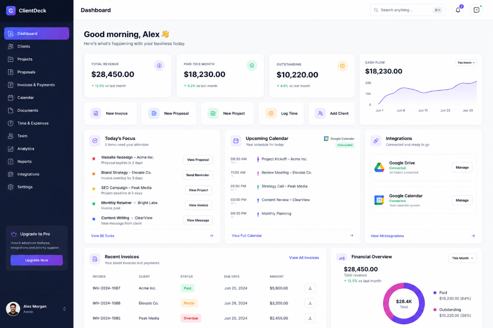The width and height of the screenshot is (493, 328).
Task: Open Projects in the sidebar
Action: [x=37, y=59]
